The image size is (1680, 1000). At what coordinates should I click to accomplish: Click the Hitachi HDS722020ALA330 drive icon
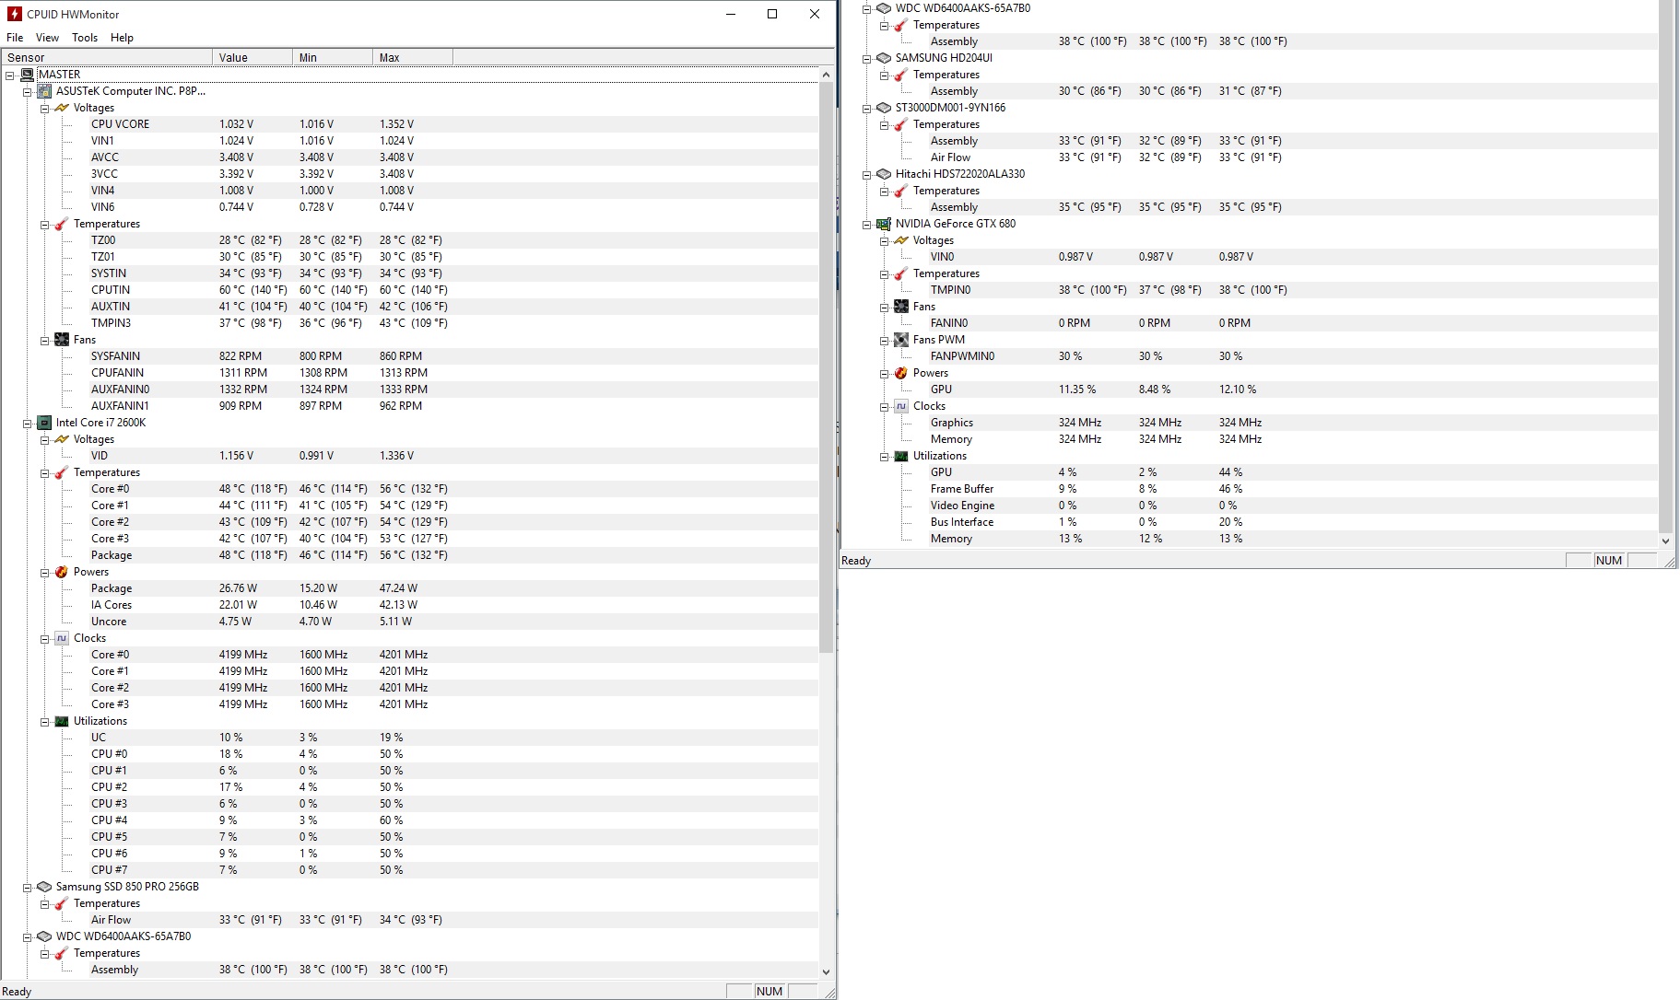pyautogui.click(x=884, y=174)
